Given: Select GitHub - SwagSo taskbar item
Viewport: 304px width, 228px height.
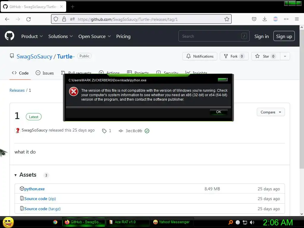Looking at the screenshot, I should coord(84,222).
